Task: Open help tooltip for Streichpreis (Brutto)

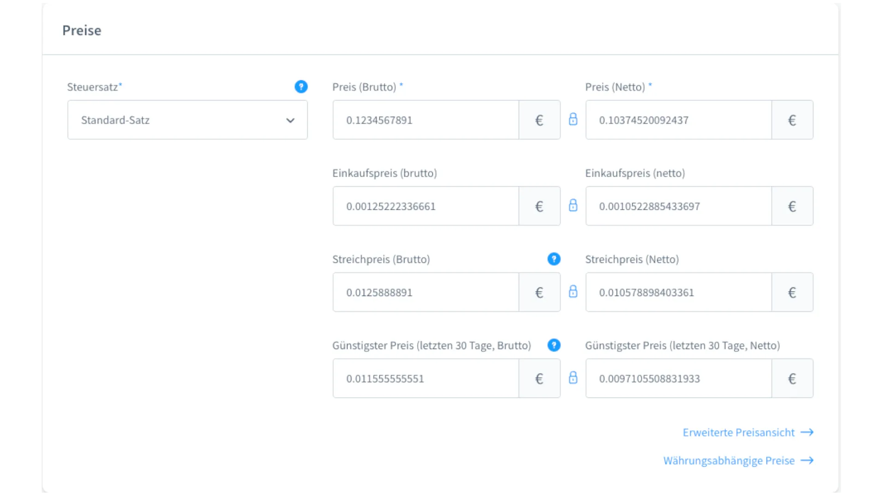Action: pyautogui.click(x=554, y=259)
